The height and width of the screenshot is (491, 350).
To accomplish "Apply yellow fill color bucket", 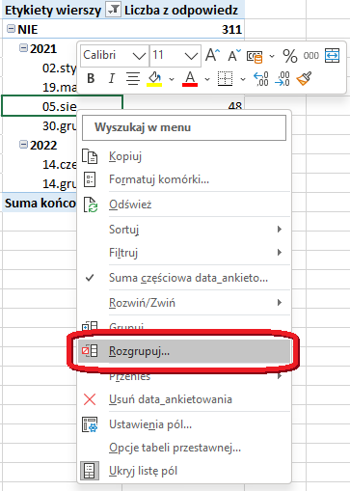I will (155, 78).
